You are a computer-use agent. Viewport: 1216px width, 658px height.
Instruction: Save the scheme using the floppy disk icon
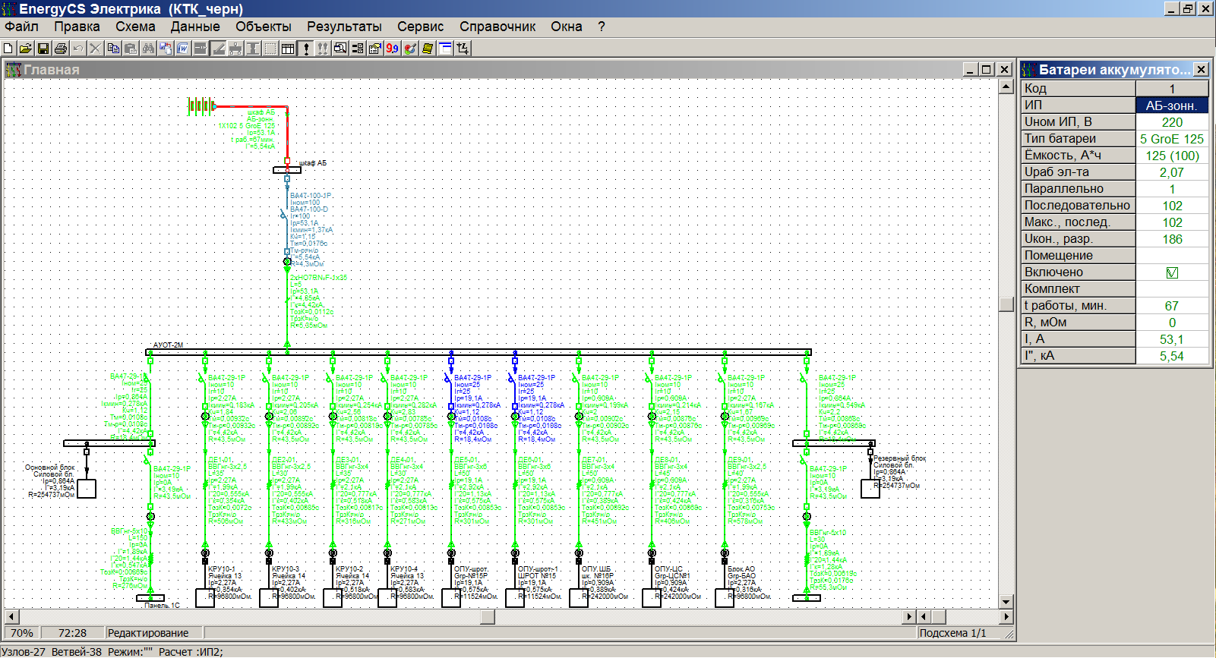pyautogui.click(x=43, y=49)
